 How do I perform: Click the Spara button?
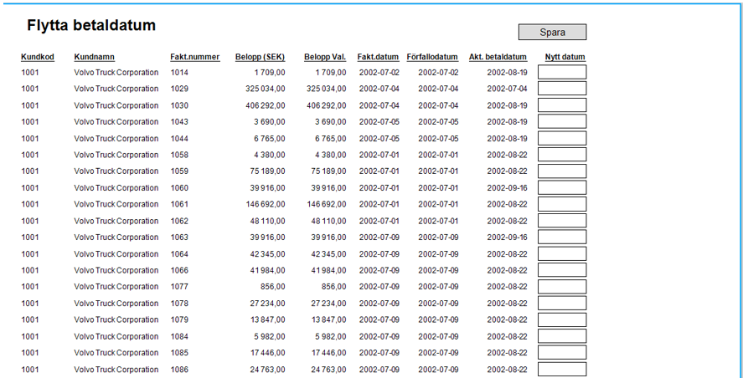click(x=553, y=32)
